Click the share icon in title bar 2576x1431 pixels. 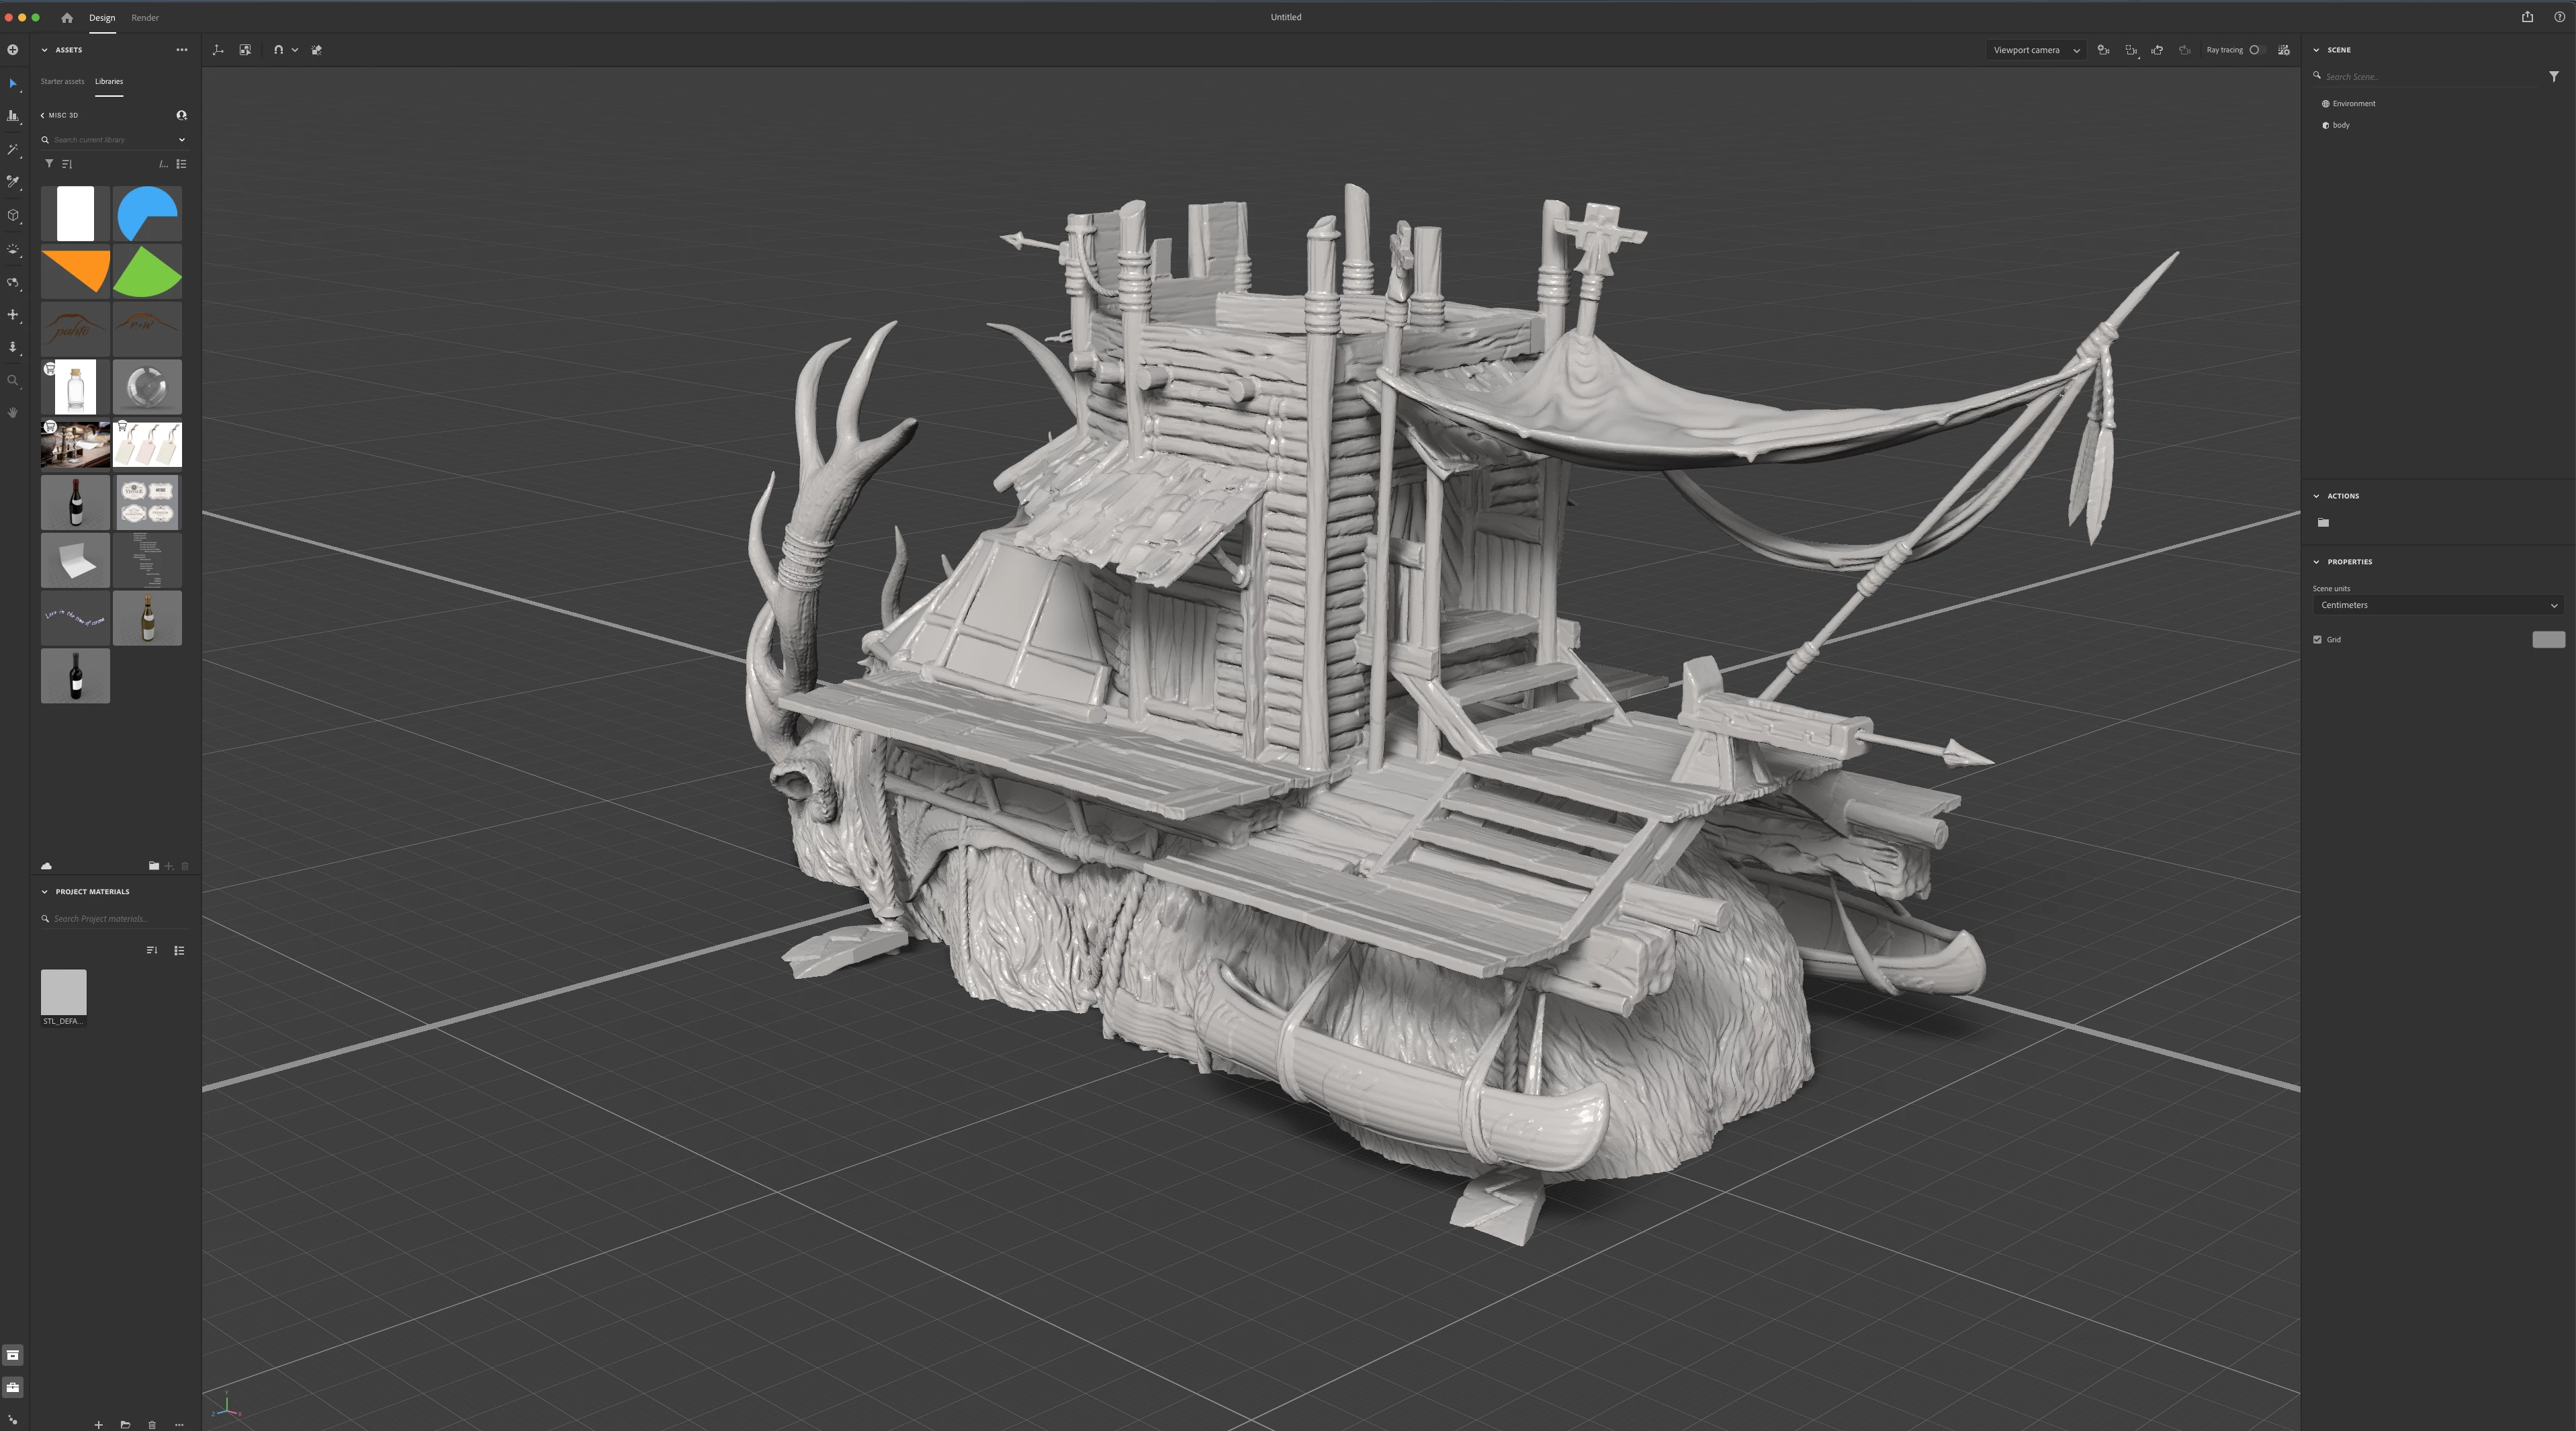click(2527, 17)
